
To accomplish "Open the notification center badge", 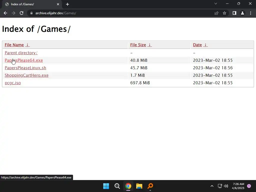I will point(249,186).
